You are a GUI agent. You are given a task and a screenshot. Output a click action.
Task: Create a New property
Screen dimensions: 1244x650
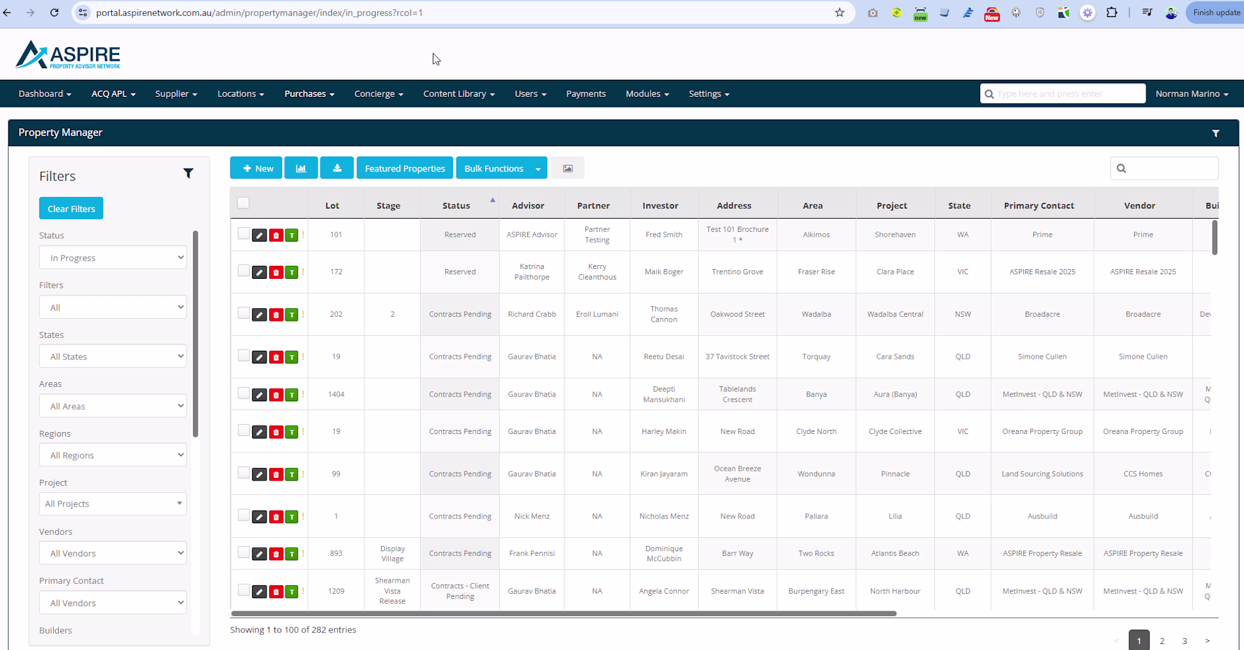(x=256, y=168)
